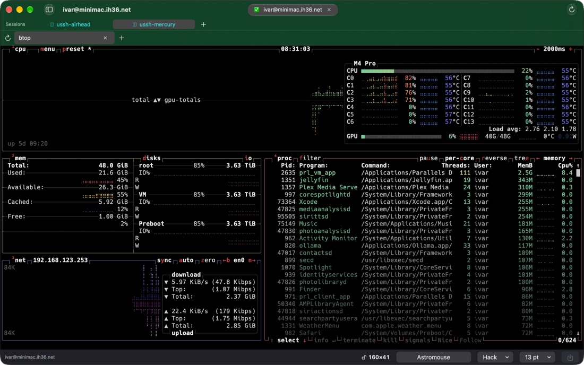
Task: Click the 160x41 terminal size label
Action: (379, 358)
